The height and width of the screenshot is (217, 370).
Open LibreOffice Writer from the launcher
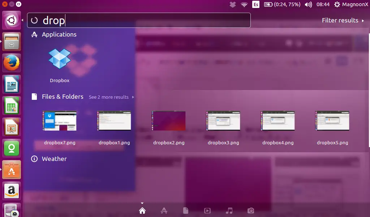tap(12, 84)
